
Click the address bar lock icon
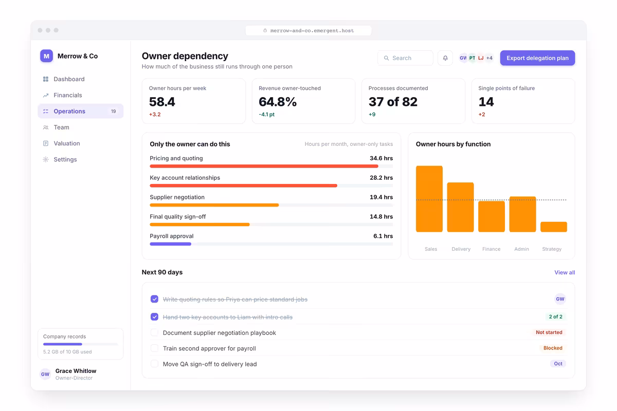coord(265,30)
